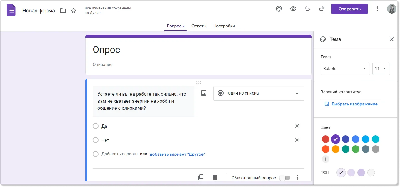Image resolution: width=400 pixels, height=187 pixels.
Task: Switch to the Ответы tab
Action: coord(199,26)
